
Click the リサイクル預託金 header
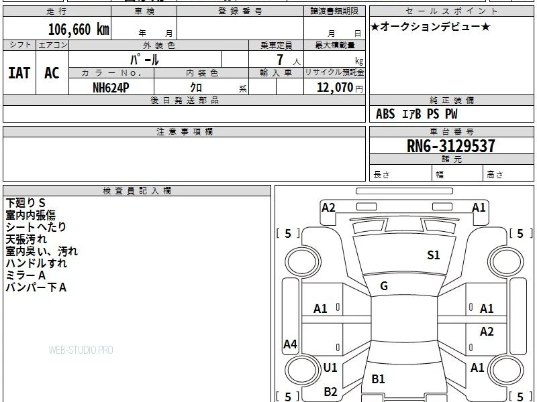(334, 73)
